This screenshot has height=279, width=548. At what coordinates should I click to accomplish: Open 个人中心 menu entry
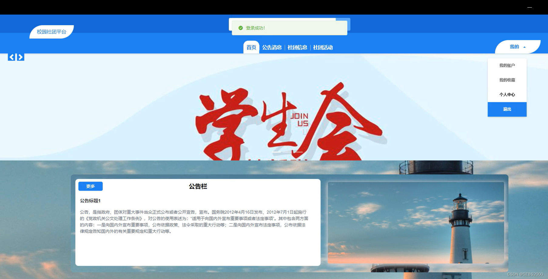507,95
